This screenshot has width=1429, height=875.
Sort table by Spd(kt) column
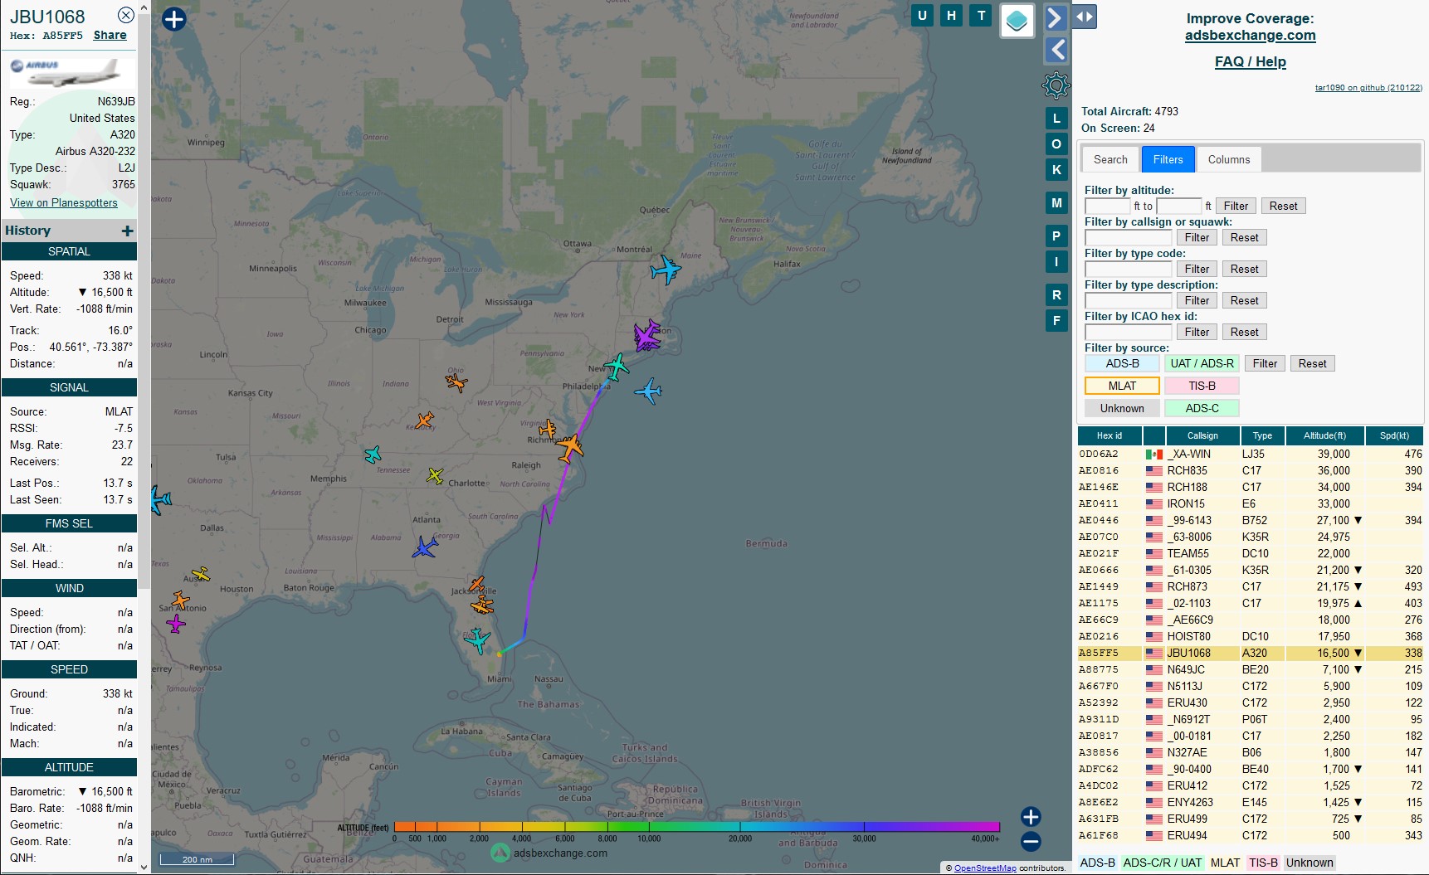tap(1394, 435)
